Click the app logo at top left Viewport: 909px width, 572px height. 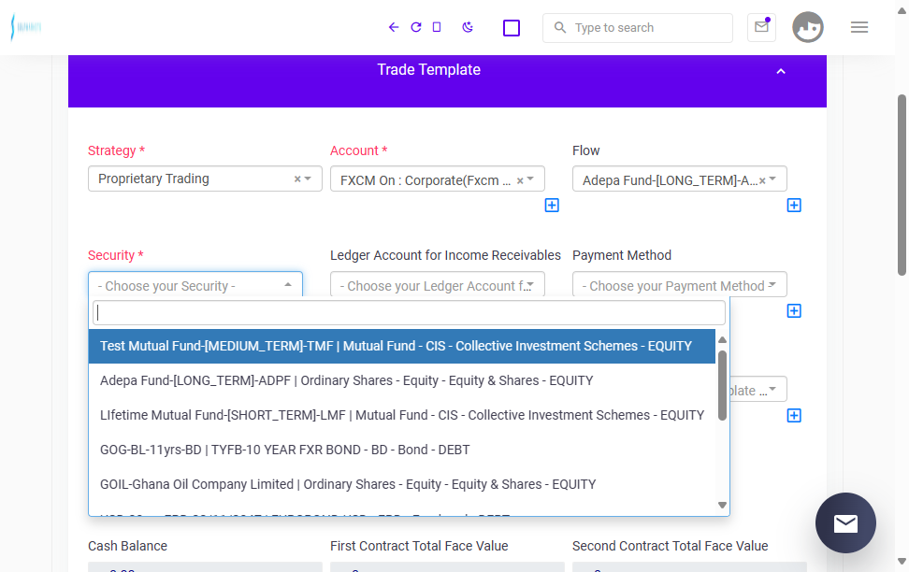[x=26, y=27]
